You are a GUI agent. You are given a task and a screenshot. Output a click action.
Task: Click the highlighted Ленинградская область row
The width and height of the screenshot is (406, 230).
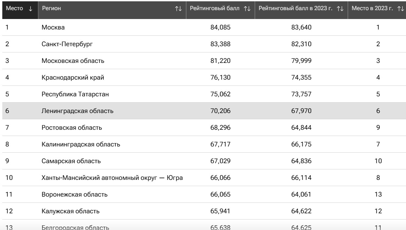coord(203,111)
